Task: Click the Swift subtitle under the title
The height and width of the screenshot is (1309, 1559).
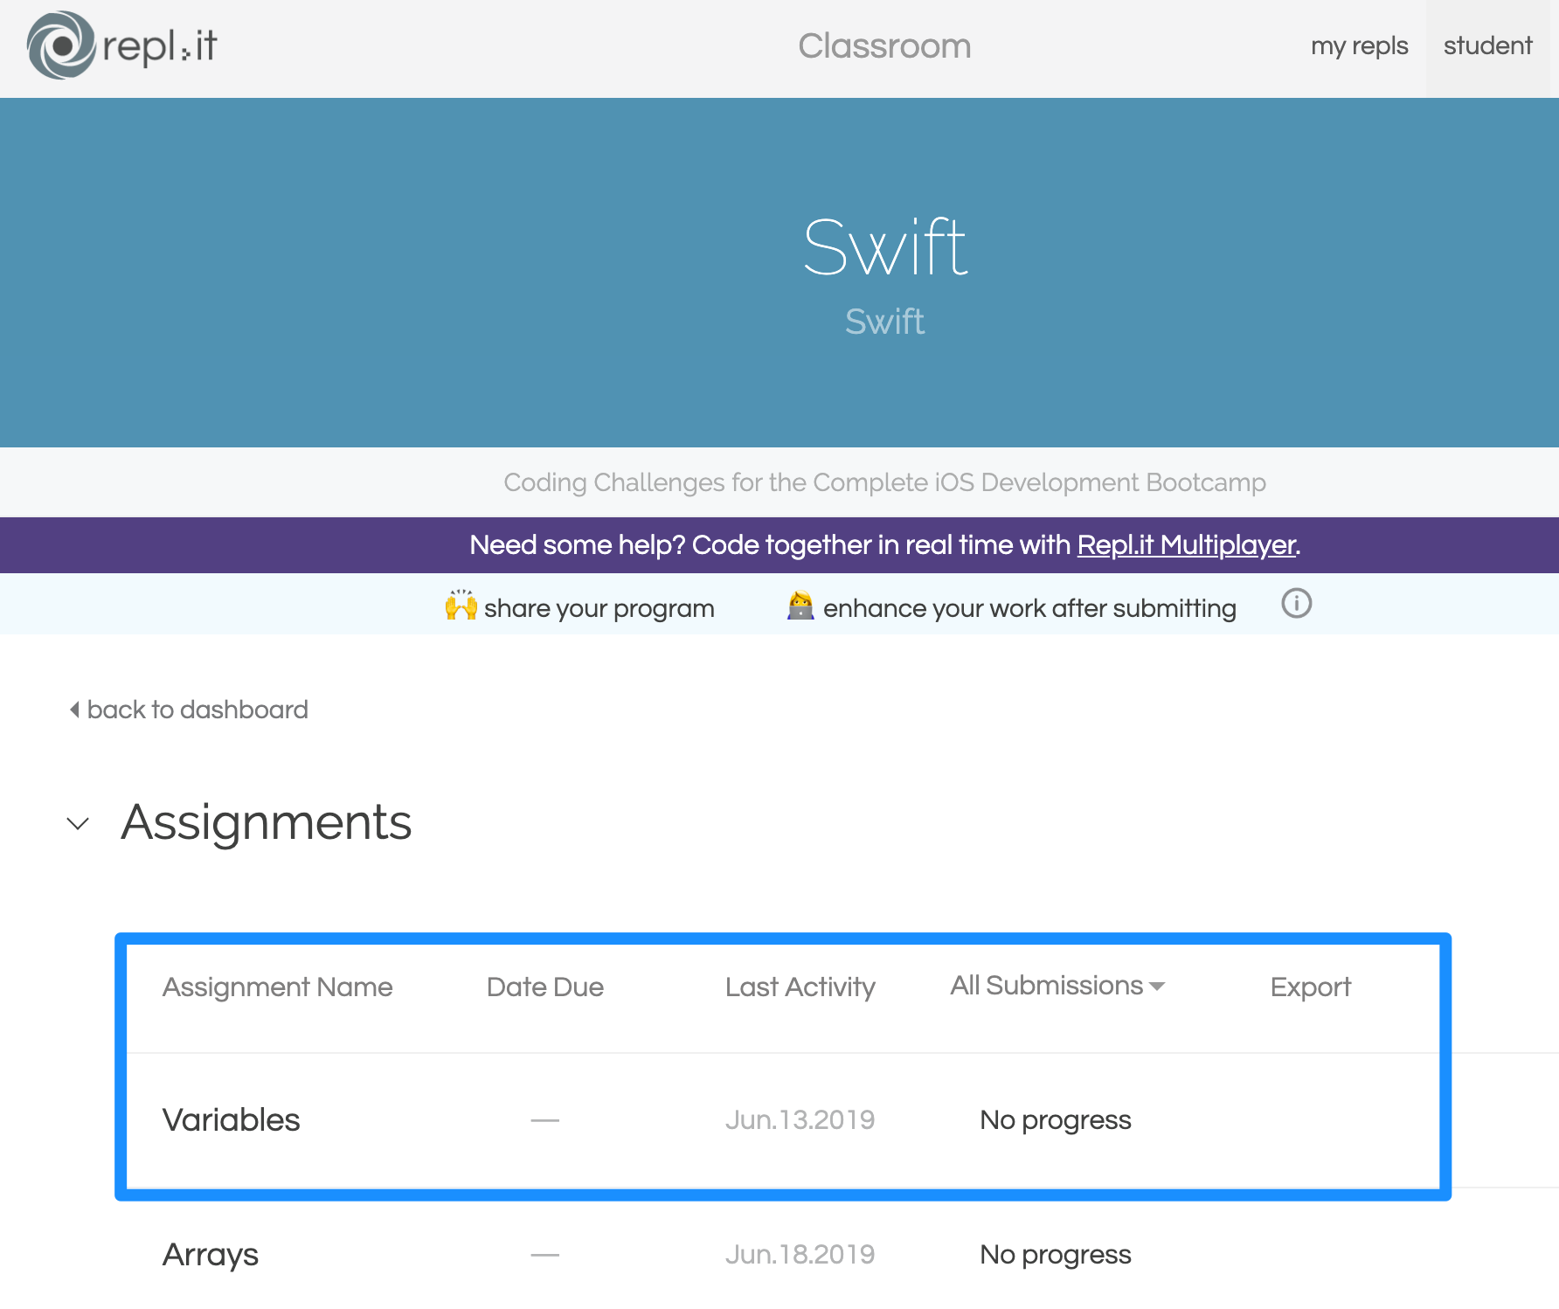Action: coord(884,322)
